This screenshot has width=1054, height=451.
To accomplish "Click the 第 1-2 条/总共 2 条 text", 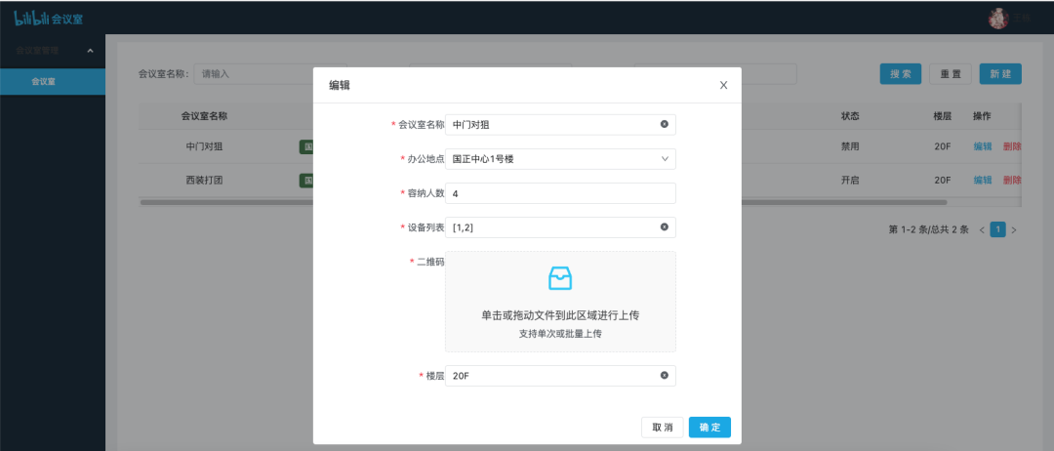I will click(x=928, y=230).
